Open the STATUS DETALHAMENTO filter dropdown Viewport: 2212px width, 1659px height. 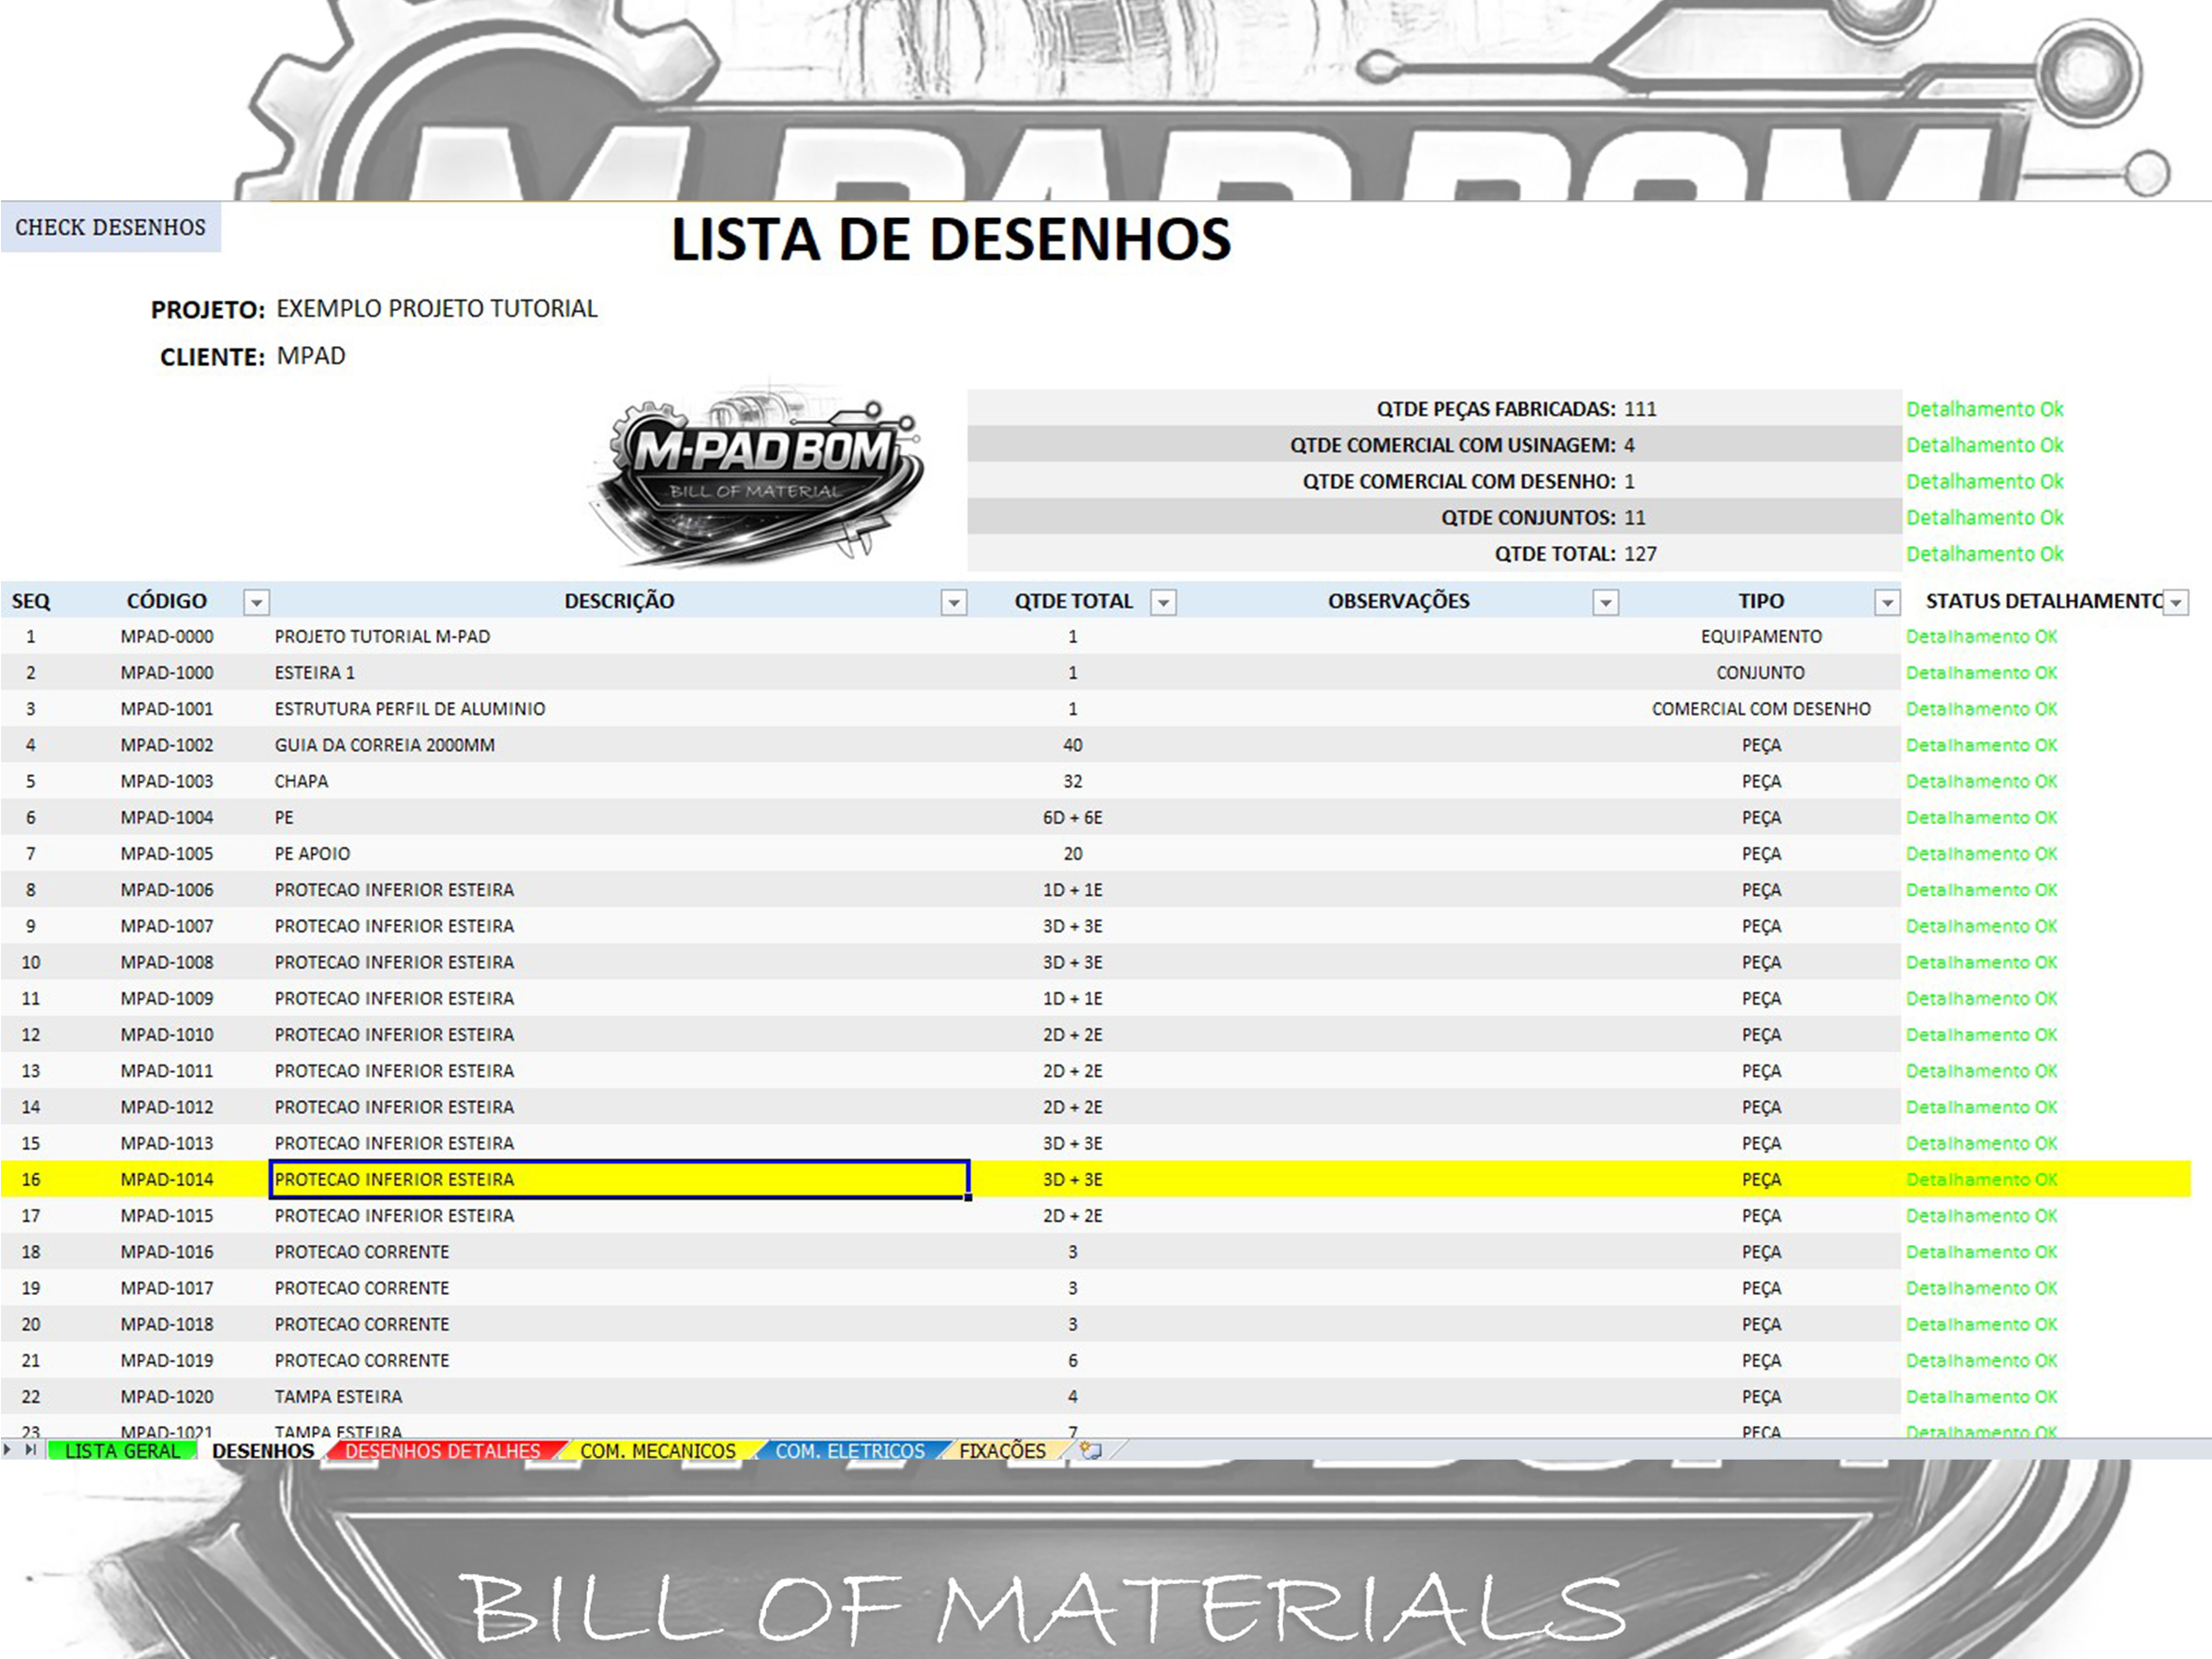click(x=2175, y=602)
